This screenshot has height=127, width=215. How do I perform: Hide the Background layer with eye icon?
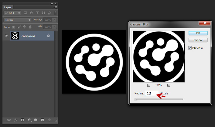tap(6, 36)
